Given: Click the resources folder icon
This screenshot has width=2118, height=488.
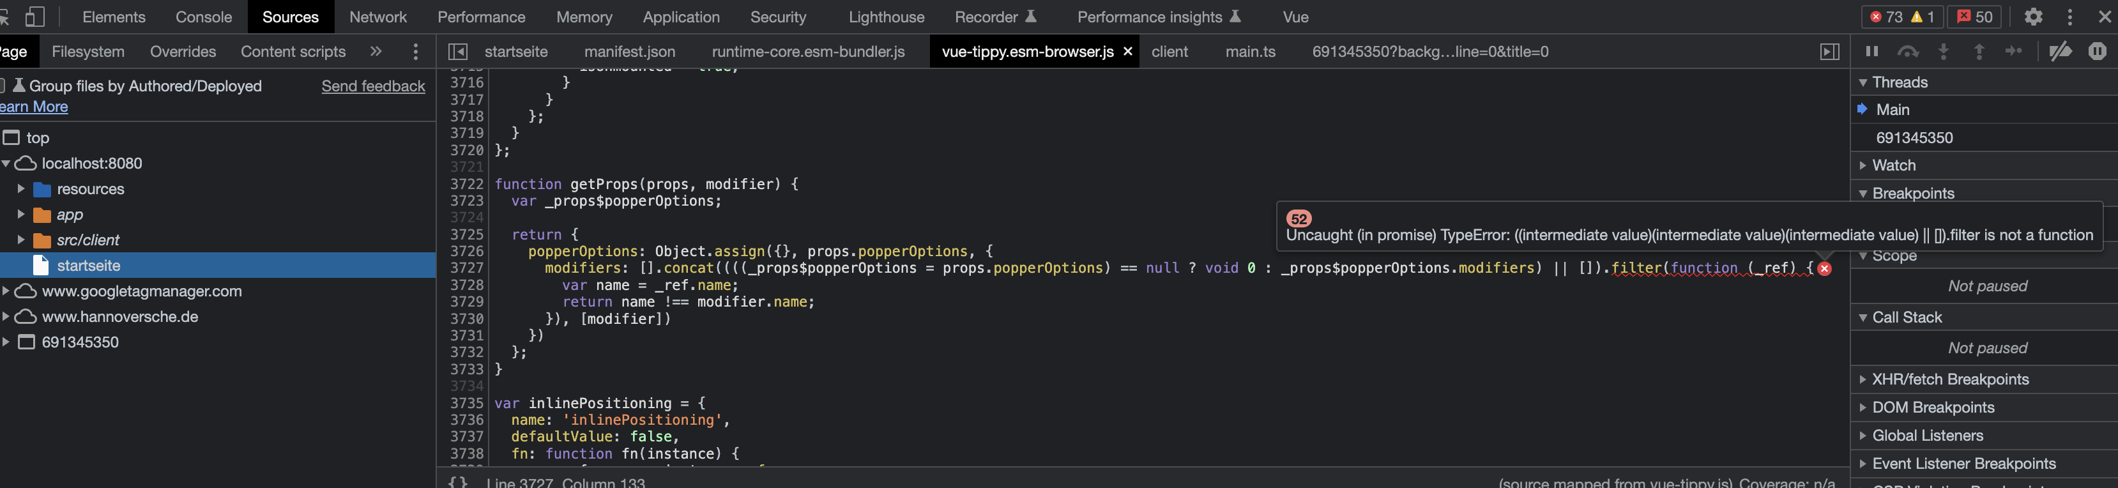Looking at the screenshot, I should tap(42, 190).
